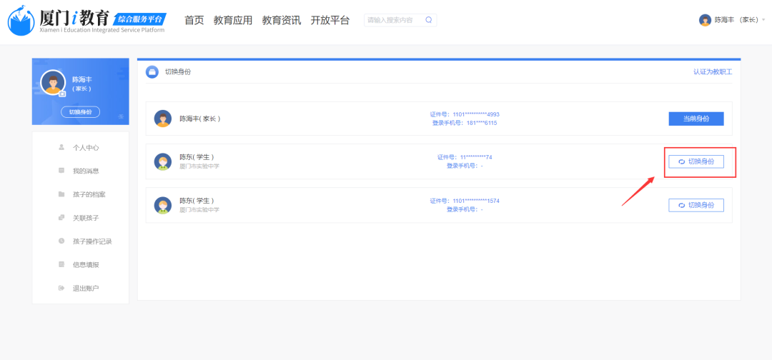
Task: Open the 教育应用 menu
Action: (x=233, y=20)
